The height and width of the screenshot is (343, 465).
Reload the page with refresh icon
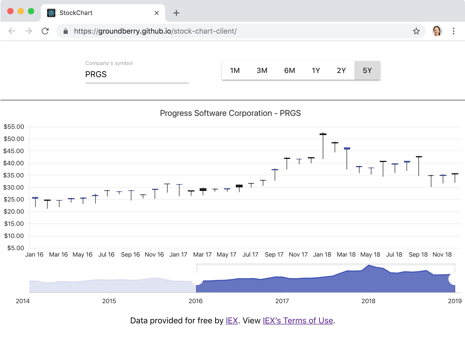click(45, 31)
